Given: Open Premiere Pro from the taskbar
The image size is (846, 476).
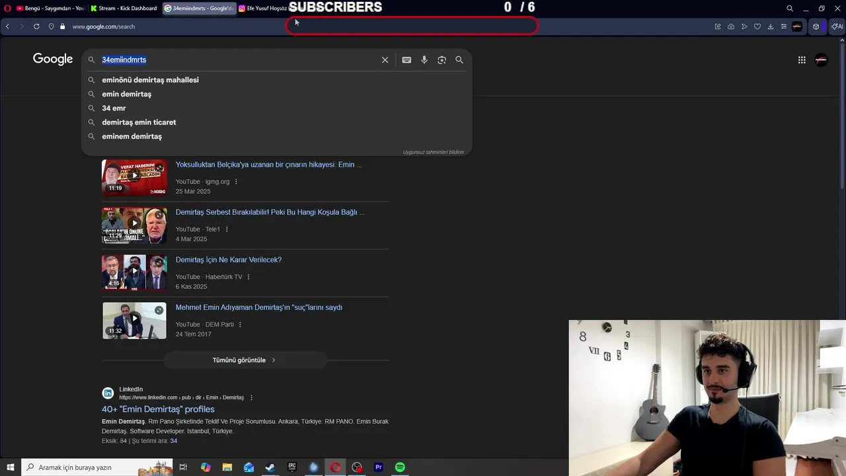Looking at the screenshot, I should 379,467.
